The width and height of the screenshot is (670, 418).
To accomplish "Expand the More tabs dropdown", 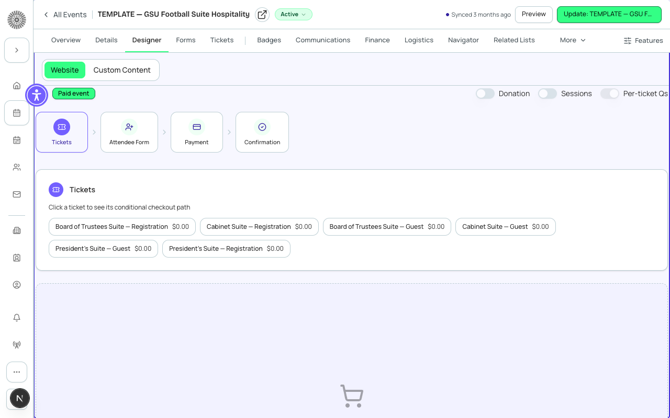I will click(x=573, y=40).
